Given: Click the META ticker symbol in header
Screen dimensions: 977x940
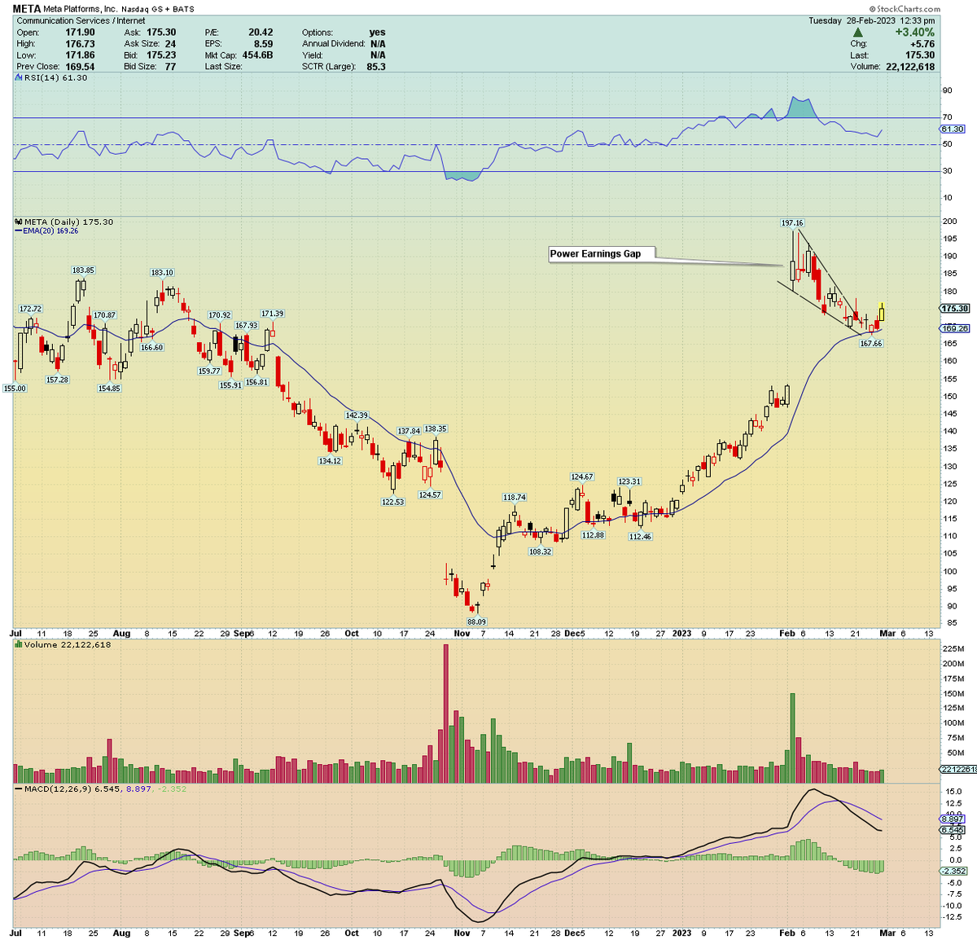Looking at the screenshot, I should coord(26,10).
